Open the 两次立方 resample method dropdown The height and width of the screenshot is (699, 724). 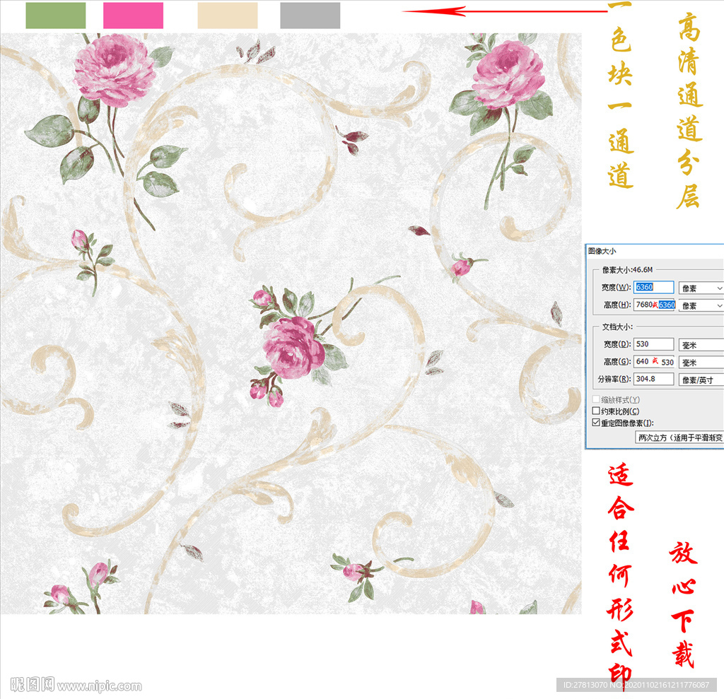[x=679, y=437]
